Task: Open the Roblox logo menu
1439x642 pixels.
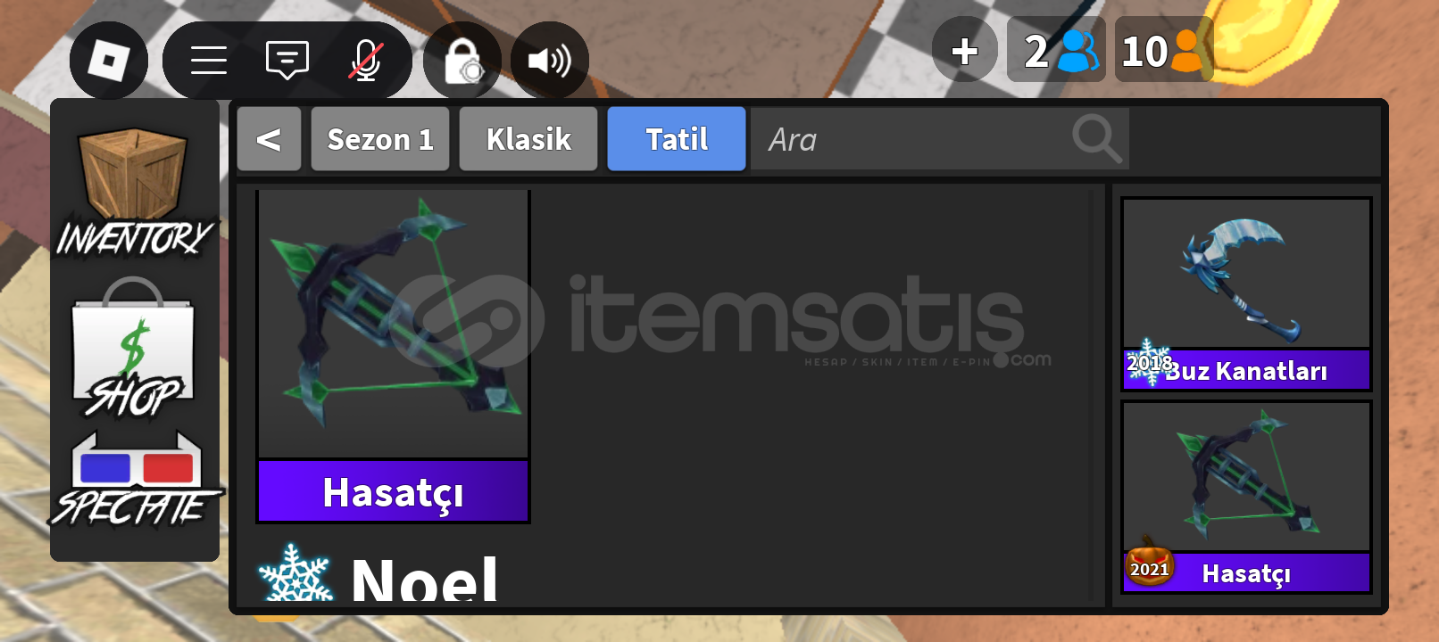Action: 109,61
